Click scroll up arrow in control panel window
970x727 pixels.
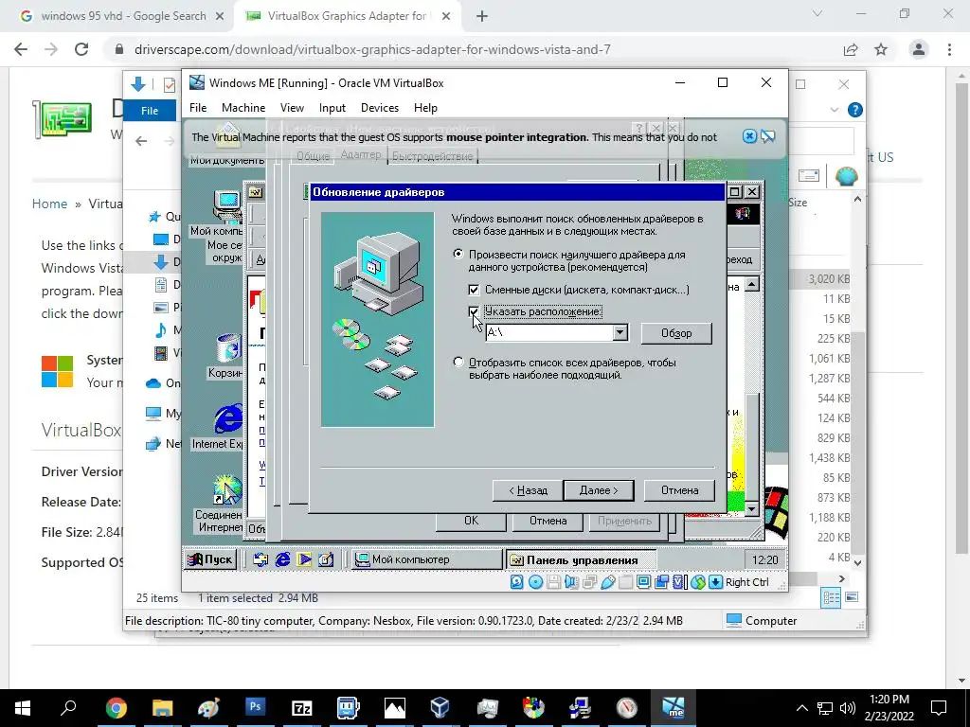point(751,284)
